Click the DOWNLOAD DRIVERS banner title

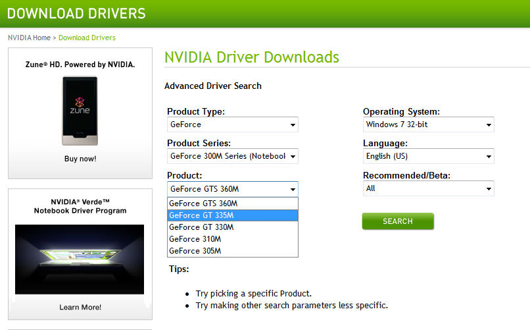pos(76,14)
